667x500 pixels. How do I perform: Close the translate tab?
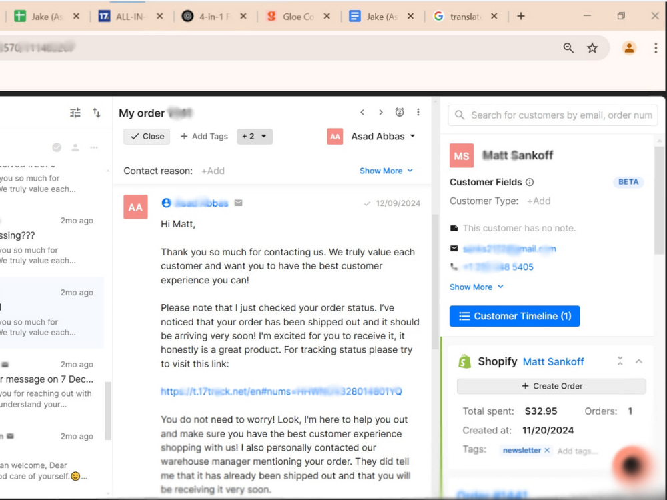494,16
